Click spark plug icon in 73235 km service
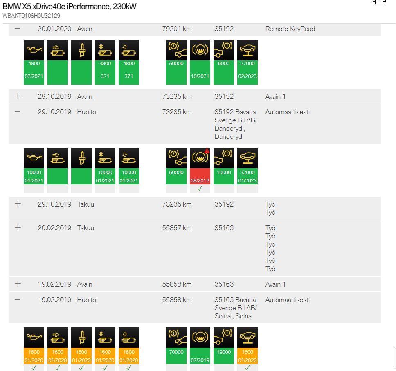The height and width of the screenshot is (371, 396). 81,158
